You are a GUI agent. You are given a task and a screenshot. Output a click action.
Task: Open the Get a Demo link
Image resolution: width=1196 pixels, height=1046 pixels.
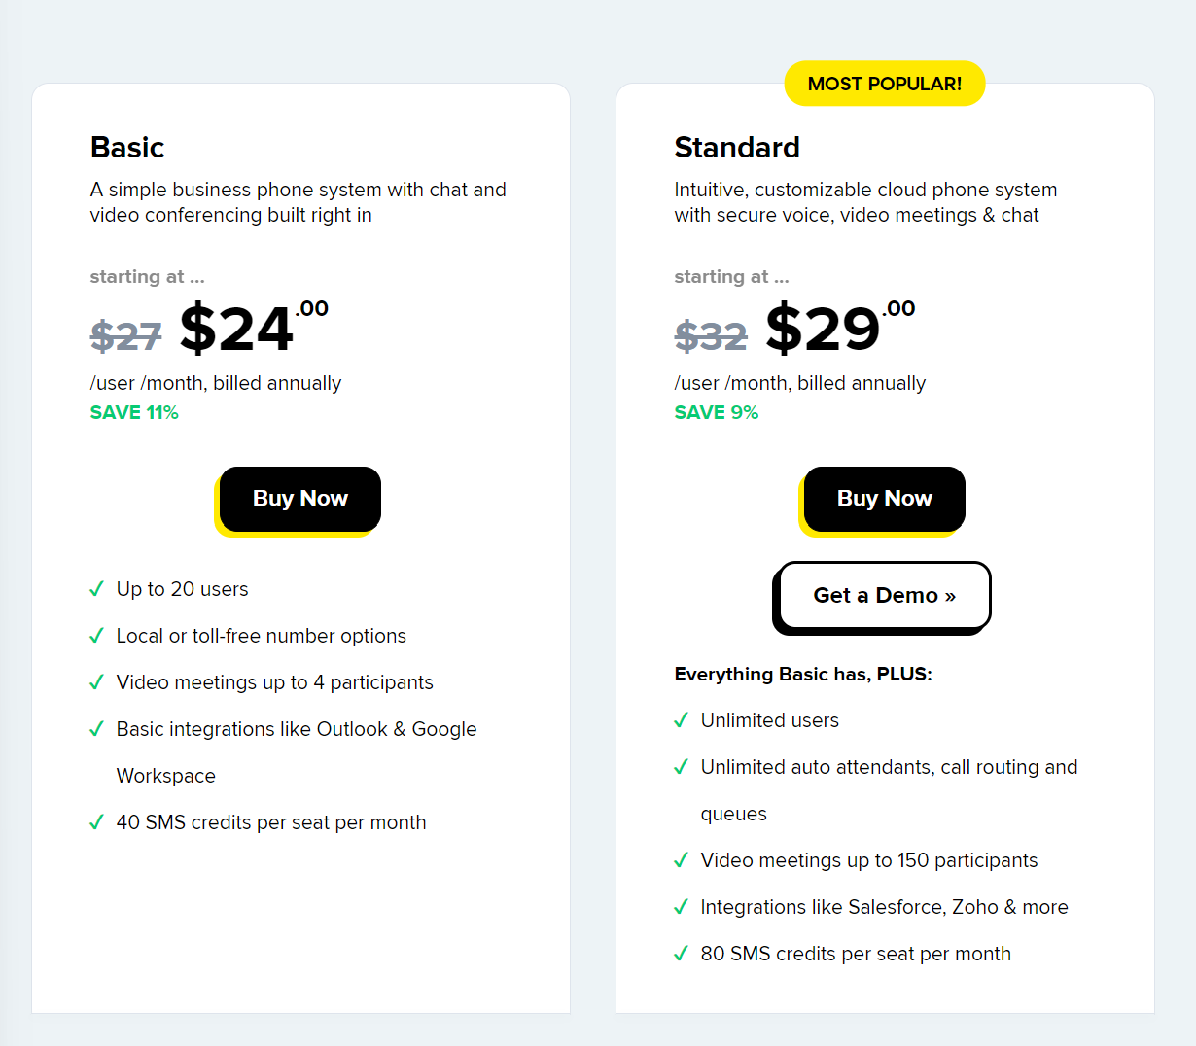(x=884, y=595)
